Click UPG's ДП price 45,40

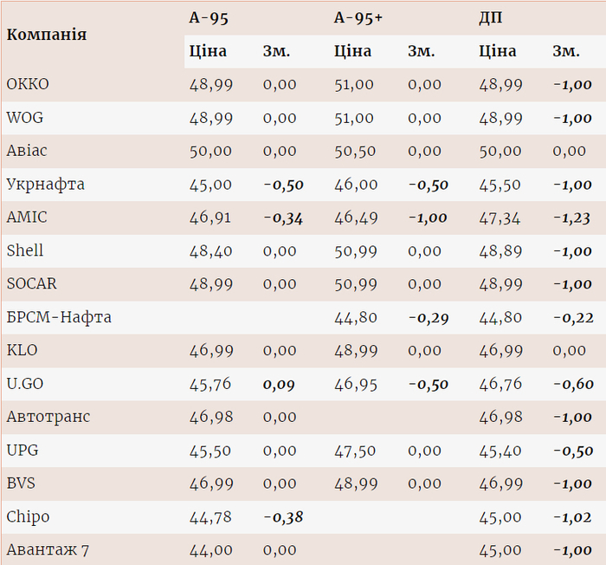tap(500, 451)
